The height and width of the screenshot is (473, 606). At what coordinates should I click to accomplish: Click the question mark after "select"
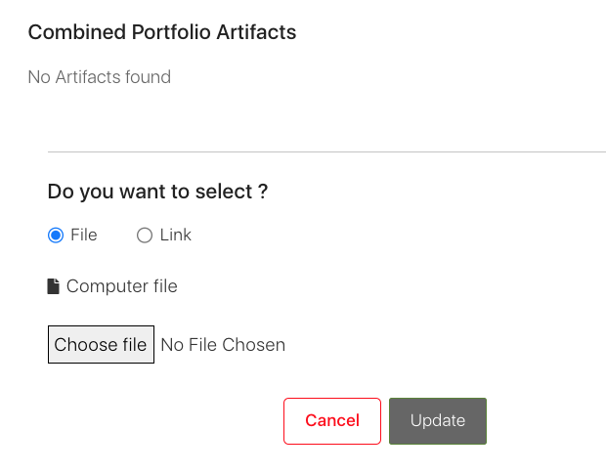263,191
